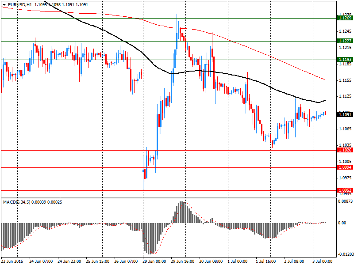
Task: Click the -0.01203 value on MACD scale
Action: click(x=346, y=254)
